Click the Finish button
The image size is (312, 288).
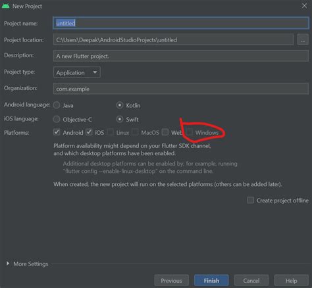point(211,281)
